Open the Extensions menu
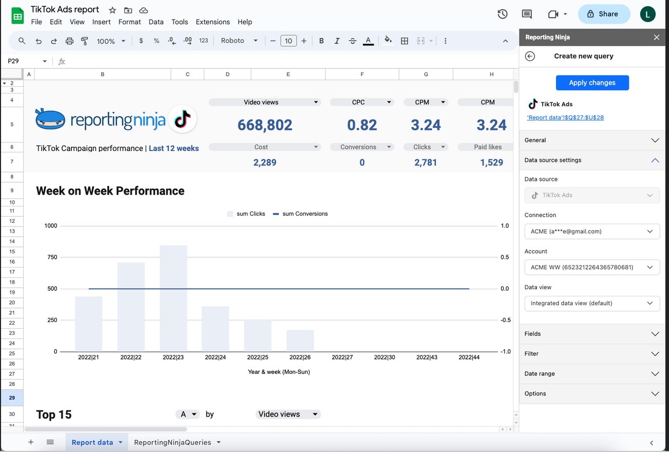Viewport: 669px width, 452px height. pyautogui.click(x=213, y=22)
